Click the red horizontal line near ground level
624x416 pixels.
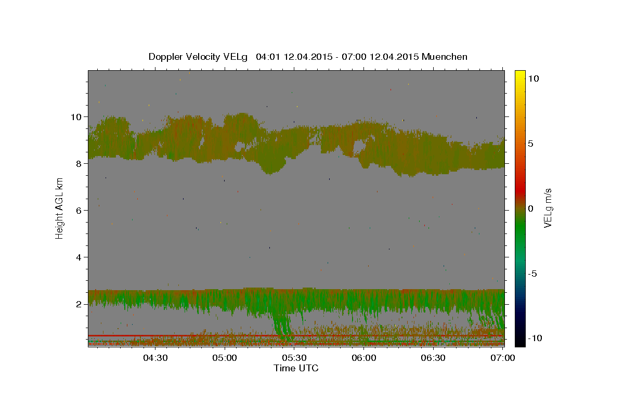tap(296, 336)
